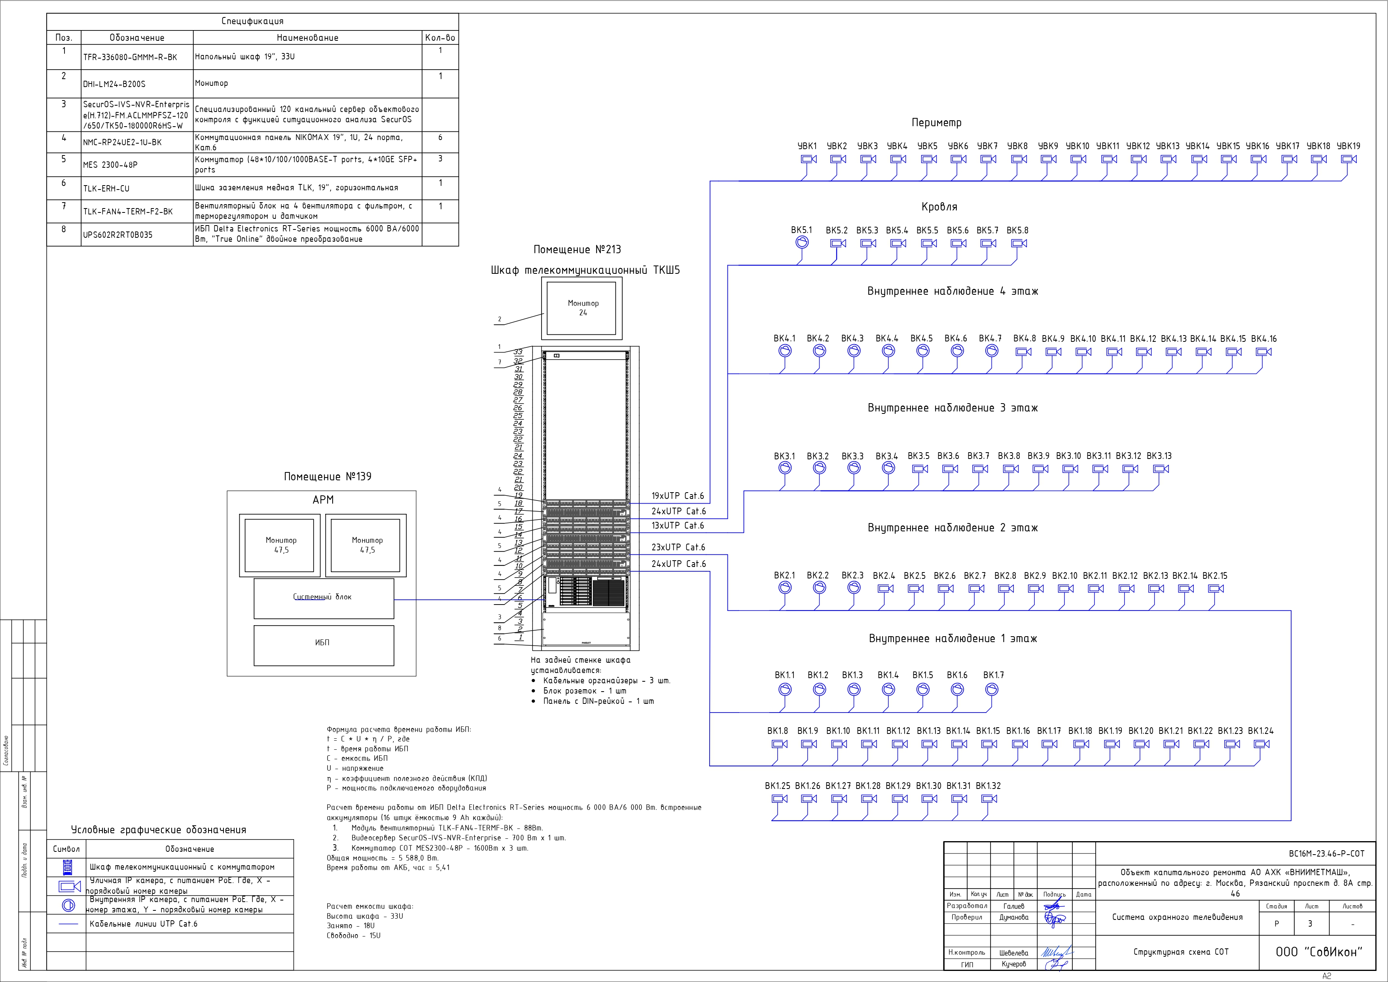Select the Шкаф телекоммуникационный ТКШ5 title
This screenshot has width=1388, height=982.
point(585,270)
